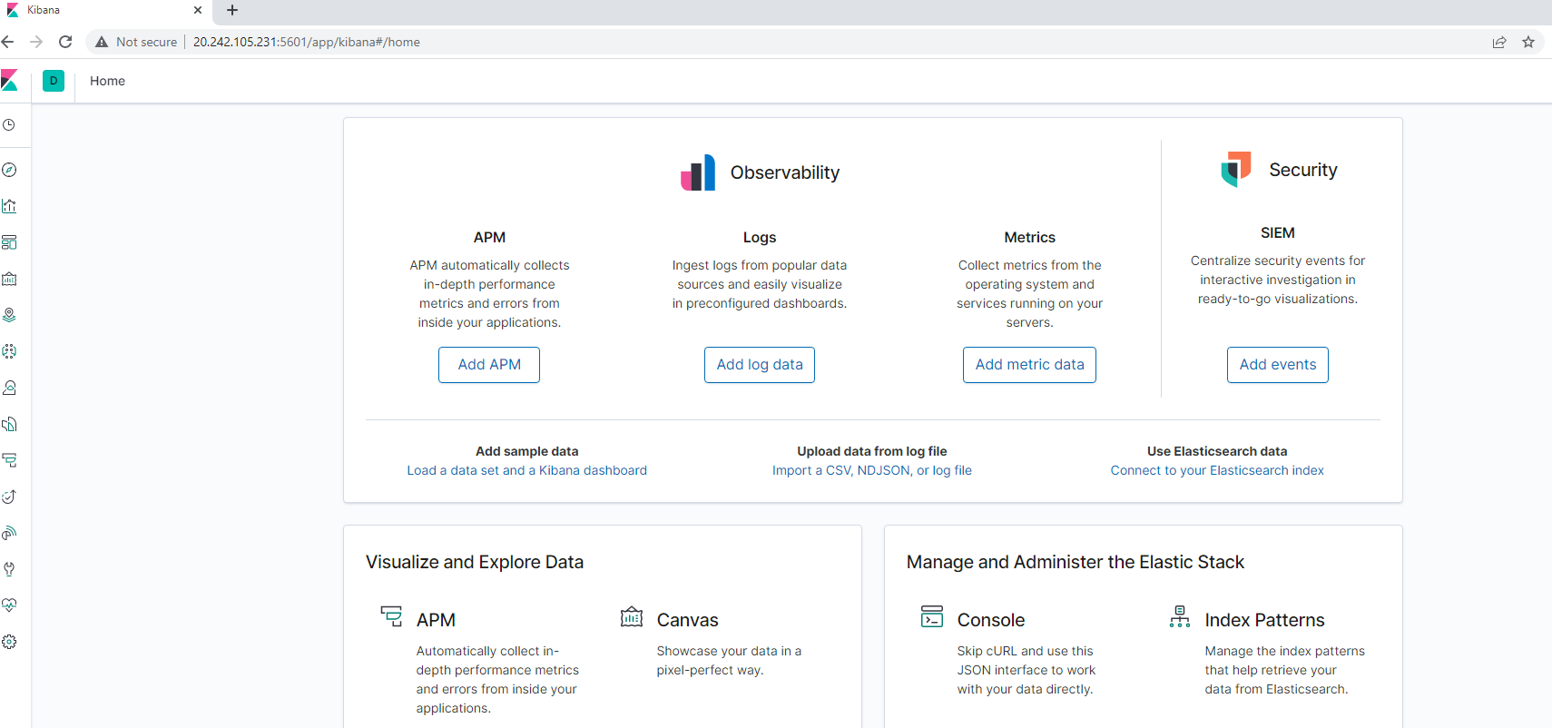Bookmark page with the star icon

1528,42
